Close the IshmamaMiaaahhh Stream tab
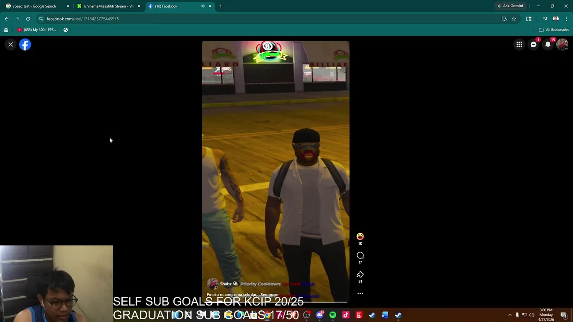 [139, 6]
